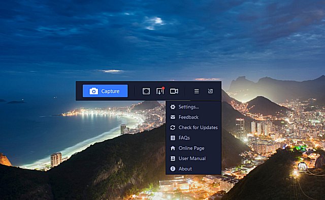
Task: Minimize toolbar using the corner arrow icon
Action: (210, 91)
